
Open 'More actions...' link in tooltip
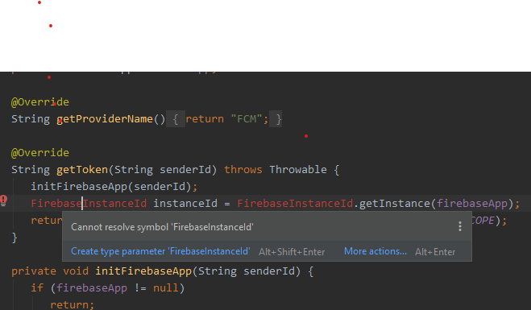click(375, 251)
